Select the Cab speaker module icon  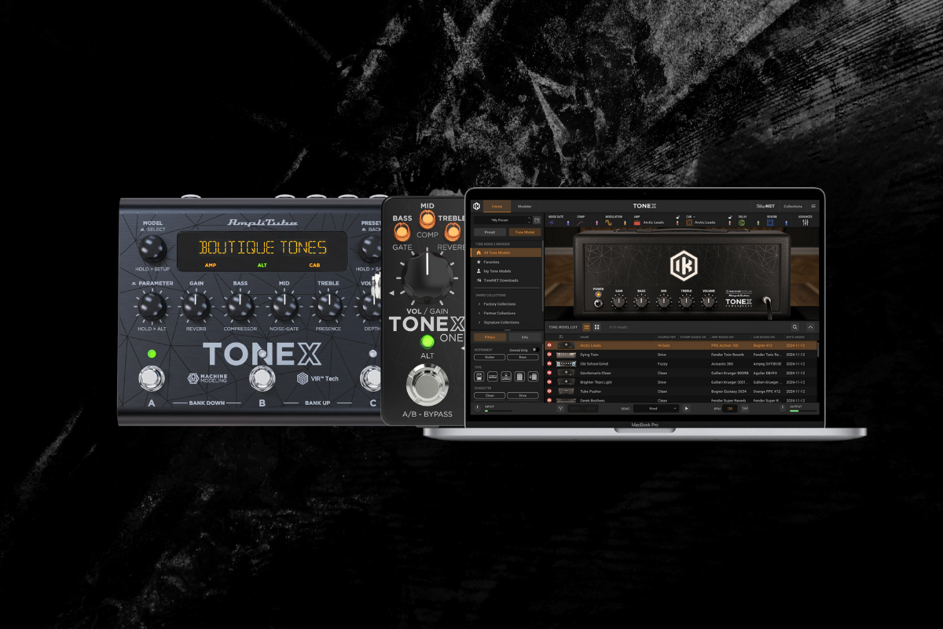689,223
